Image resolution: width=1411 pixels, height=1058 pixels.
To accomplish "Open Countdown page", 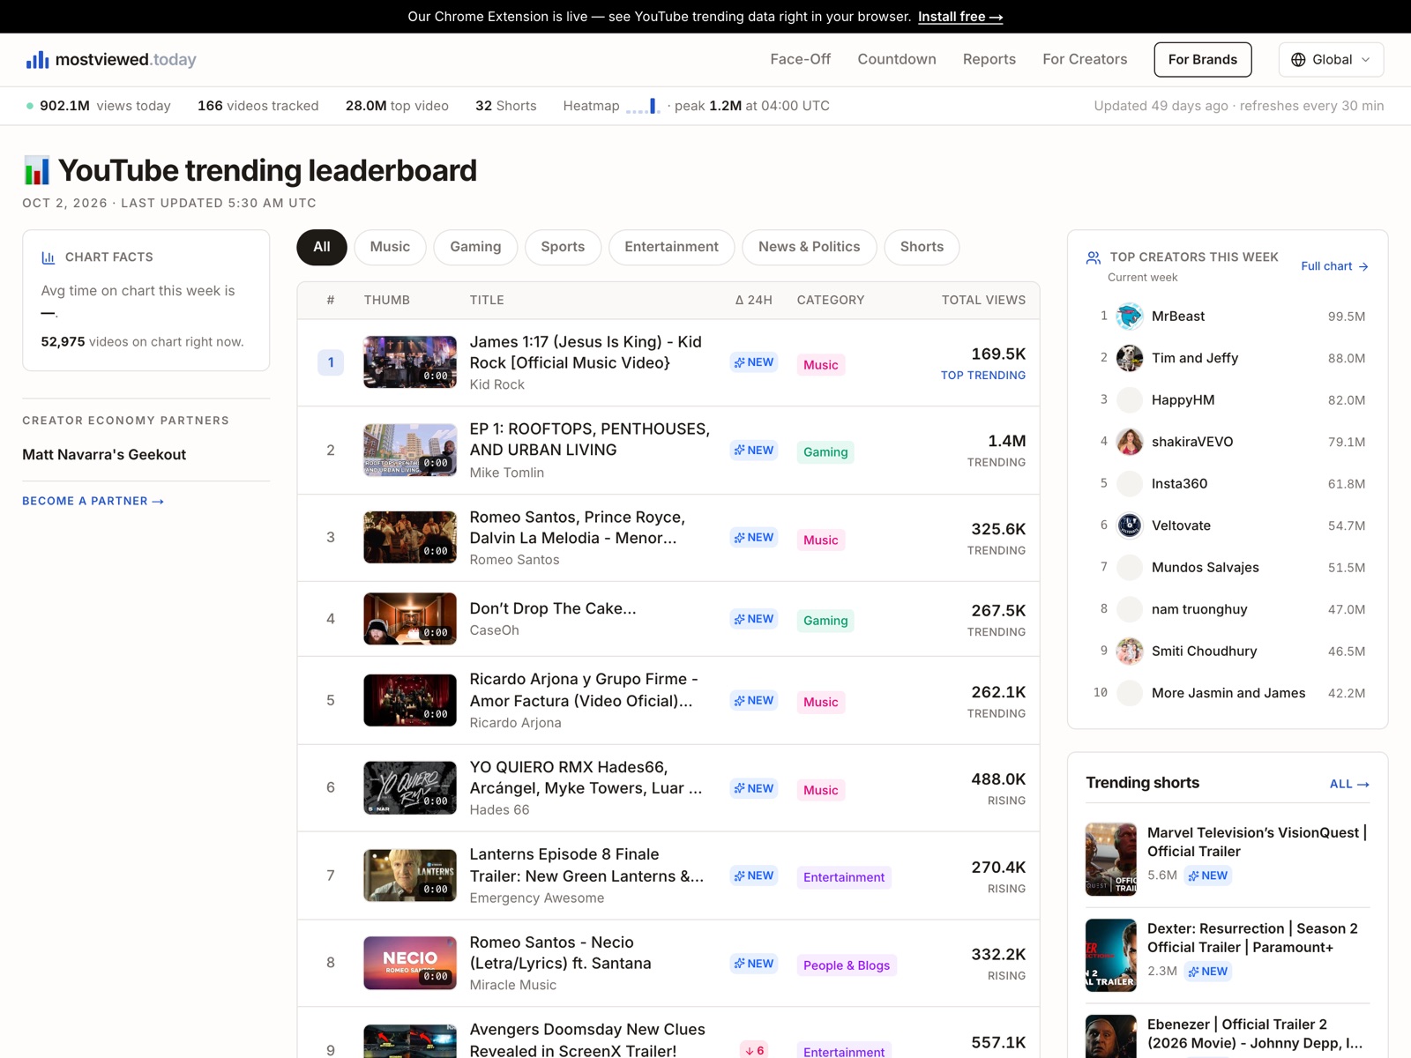I will [897, 59].
